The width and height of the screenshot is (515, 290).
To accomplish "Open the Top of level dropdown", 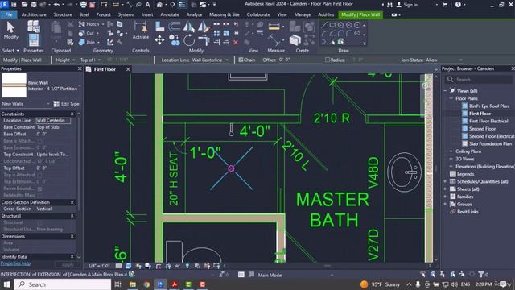I will tap(90, 60).
